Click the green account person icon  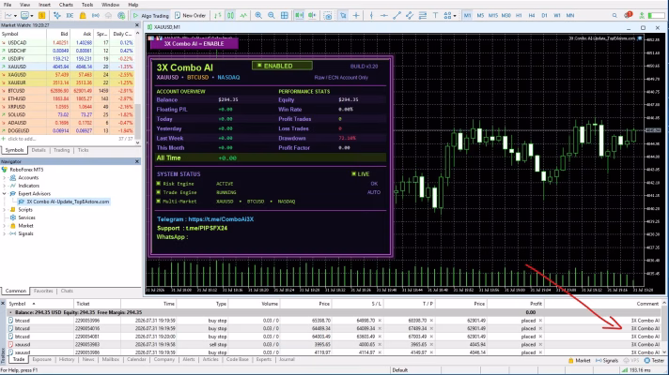click(641, 15)
